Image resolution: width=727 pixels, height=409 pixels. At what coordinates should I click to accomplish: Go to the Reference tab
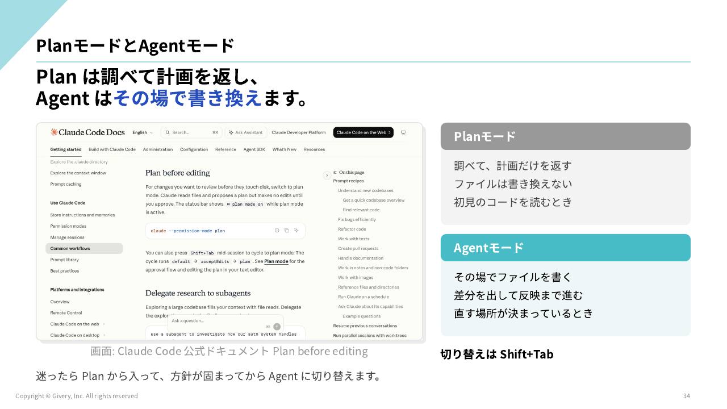225,149
